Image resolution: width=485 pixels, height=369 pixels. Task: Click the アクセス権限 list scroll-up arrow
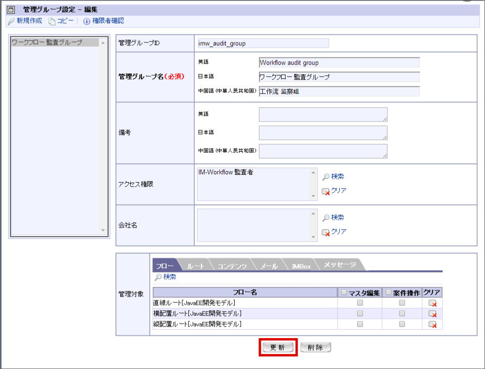313,172
